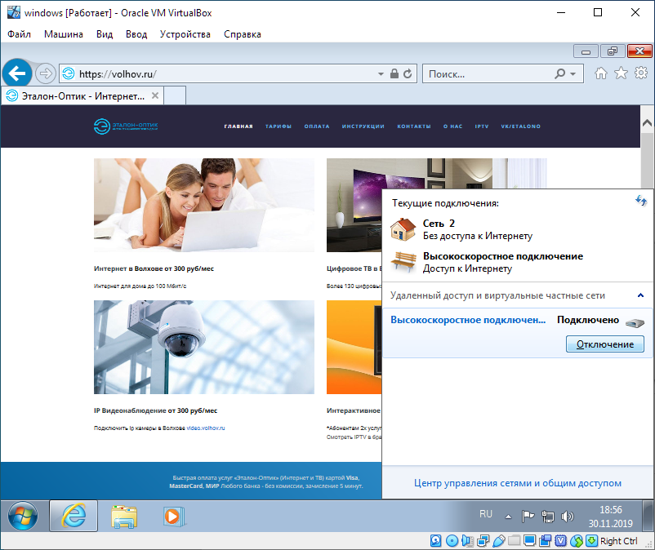Open the favorites star icon
This screenshot has width=655, height=550.
pyautogui.click(x=621, y=73)
